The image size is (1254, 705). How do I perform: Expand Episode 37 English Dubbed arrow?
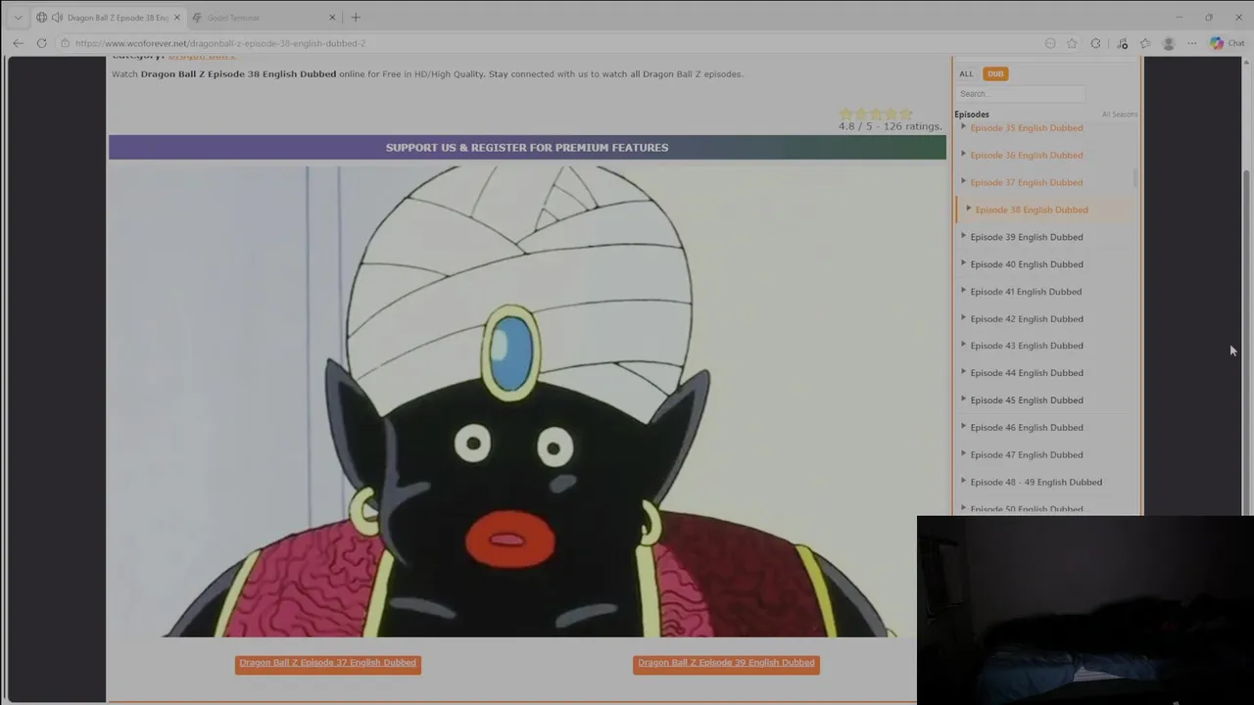point(963,181)
